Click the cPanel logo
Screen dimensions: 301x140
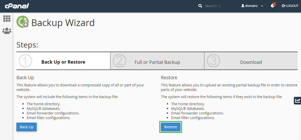coord(17,6)
